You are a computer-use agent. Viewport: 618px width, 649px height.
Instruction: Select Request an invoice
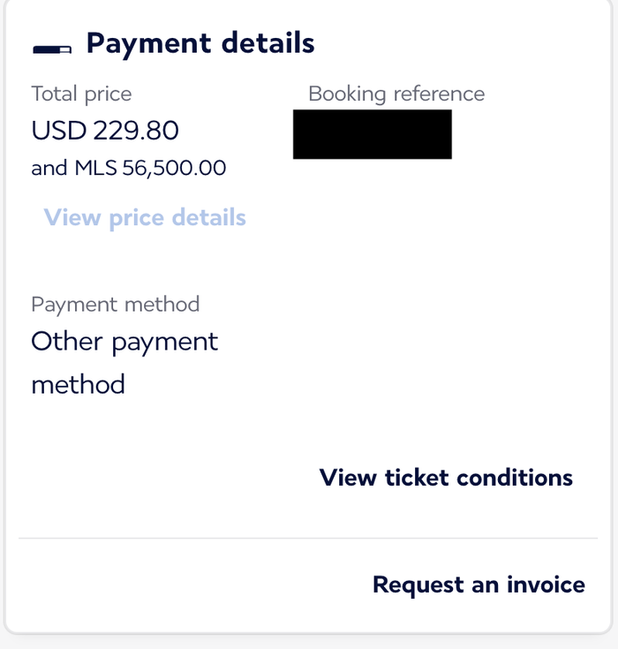pos(479,585)
